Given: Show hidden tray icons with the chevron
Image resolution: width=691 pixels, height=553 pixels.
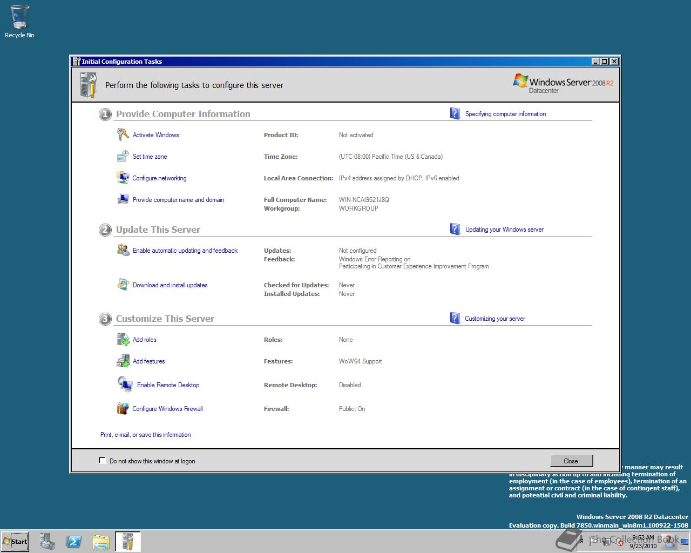Looking at the screenshot, I should point(581,540).
